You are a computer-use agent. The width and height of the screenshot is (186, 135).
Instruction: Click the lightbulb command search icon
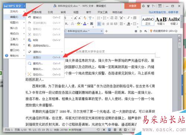coord(151,31)
